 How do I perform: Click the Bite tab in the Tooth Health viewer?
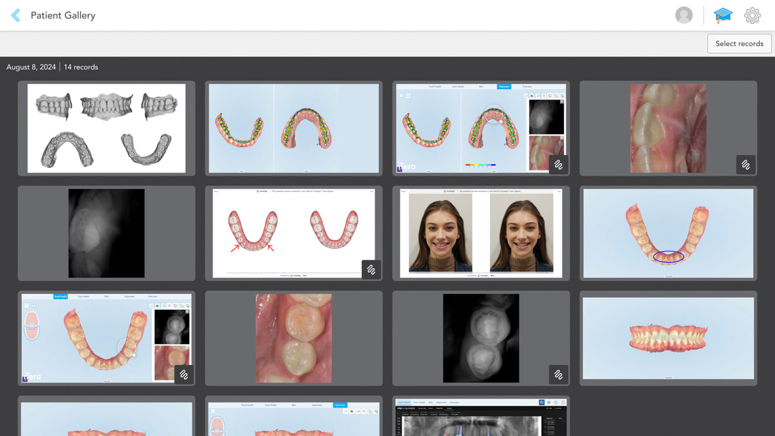click(107, 296)
